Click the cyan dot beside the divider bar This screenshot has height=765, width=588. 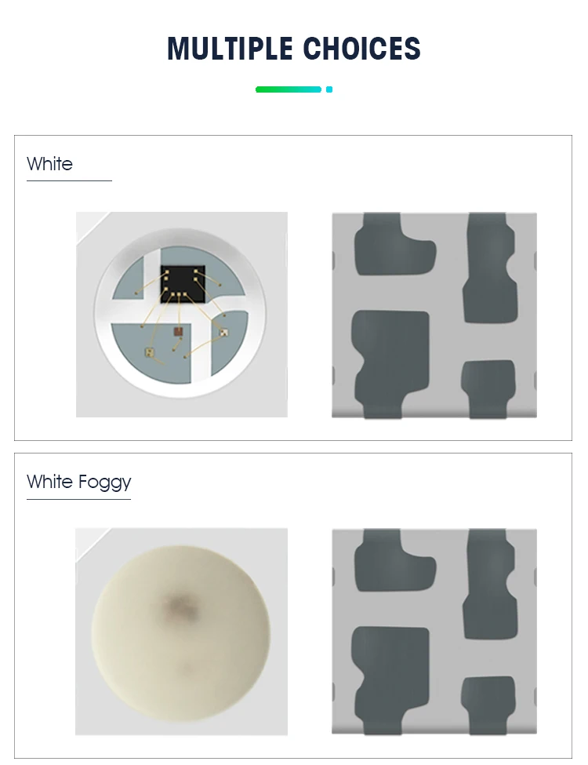329,89
